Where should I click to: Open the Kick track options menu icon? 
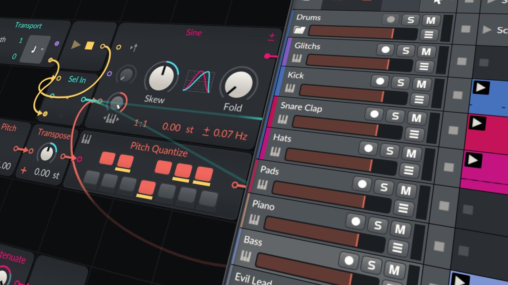(x=419, y=99)
